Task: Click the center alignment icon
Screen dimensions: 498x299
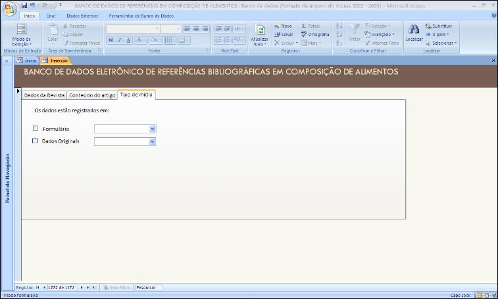Action: coord(196,29)
